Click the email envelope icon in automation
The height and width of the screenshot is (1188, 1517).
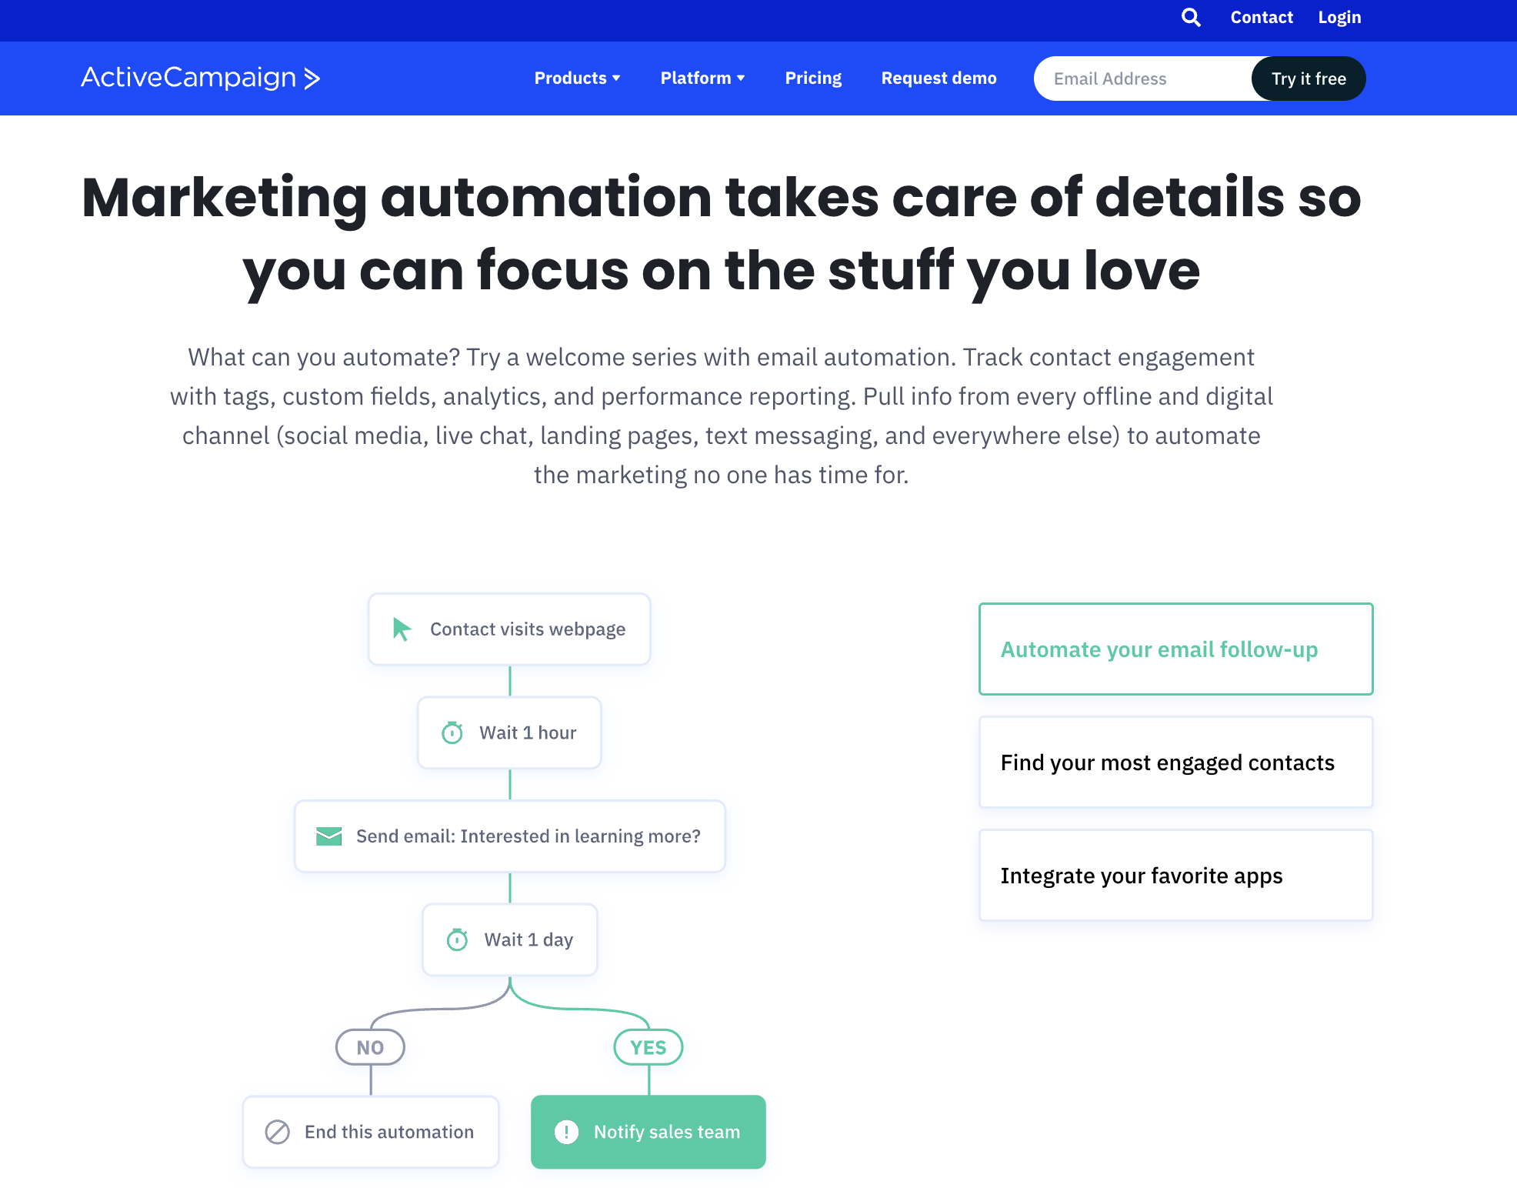(x=328, y=836)
